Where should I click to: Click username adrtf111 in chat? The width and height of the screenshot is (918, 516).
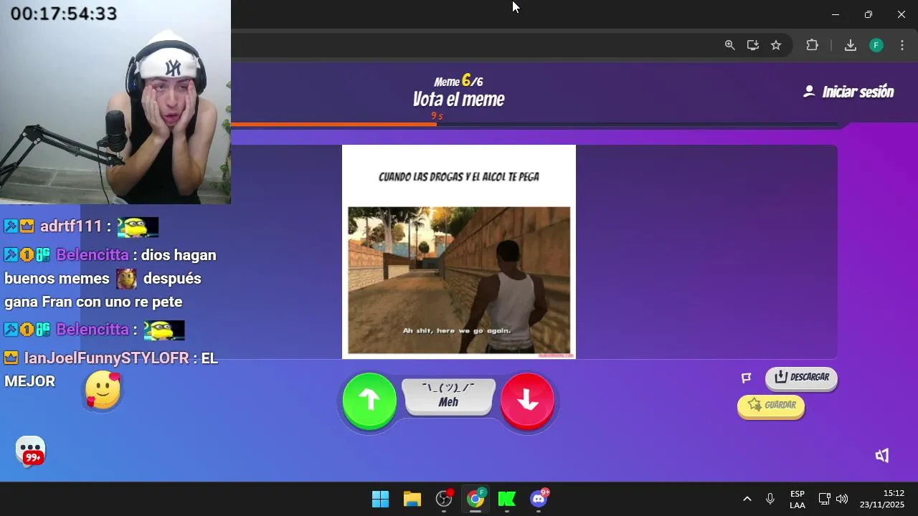71,226
